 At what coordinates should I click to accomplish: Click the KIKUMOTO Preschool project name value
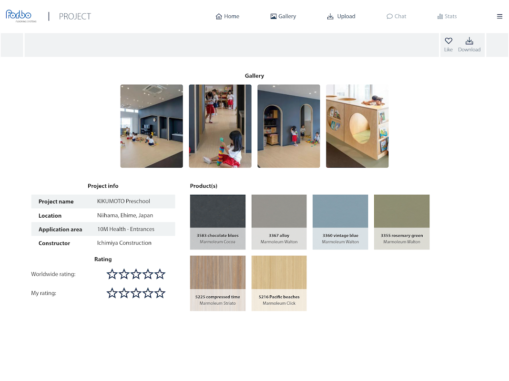124,201
